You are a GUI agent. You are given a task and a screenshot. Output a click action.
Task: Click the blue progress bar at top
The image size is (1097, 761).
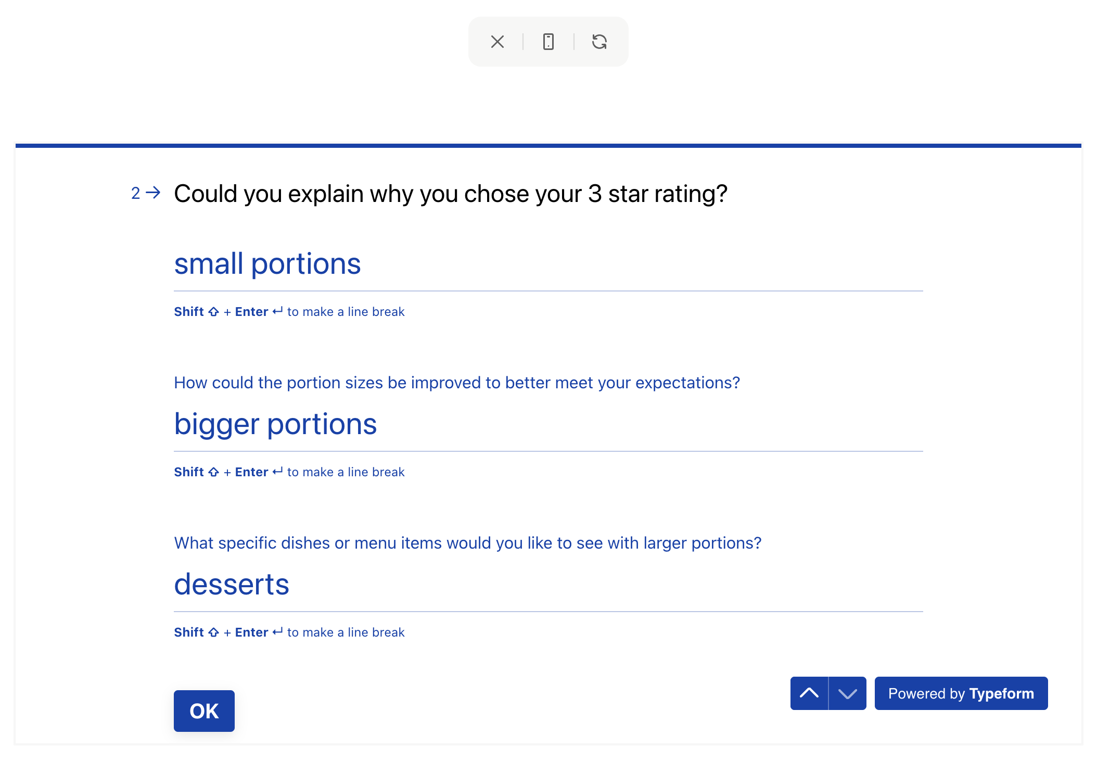click(x=548, y=146)
